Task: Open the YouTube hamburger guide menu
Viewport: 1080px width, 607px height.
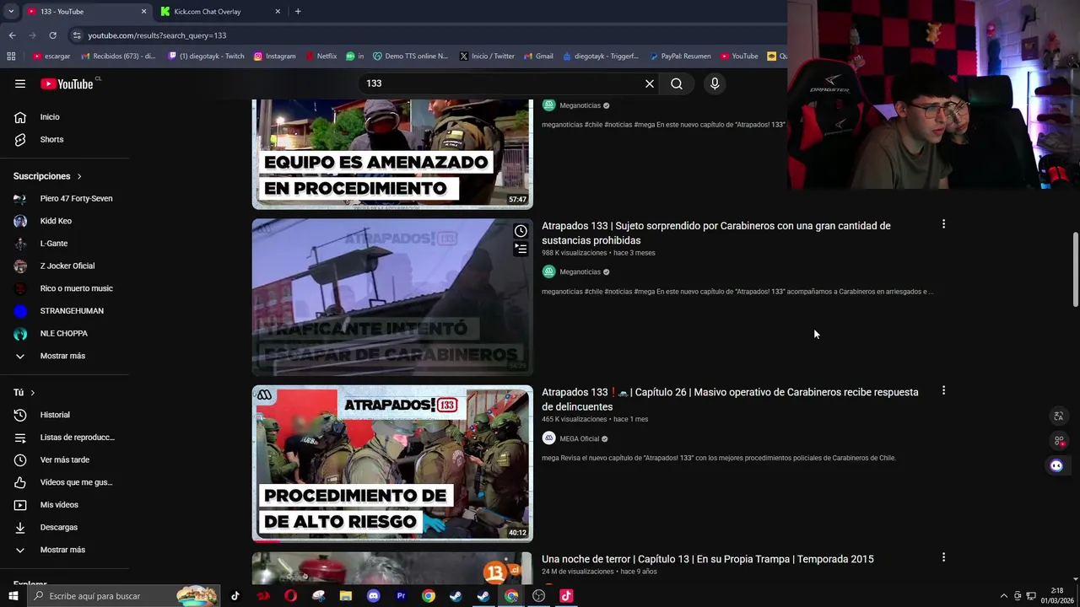Action: coord(20,83)
